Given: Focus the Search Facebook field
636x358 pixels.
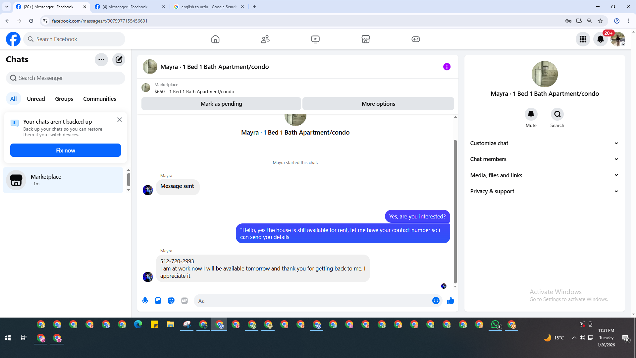Looking at the screenshot, I should [75, 39].
